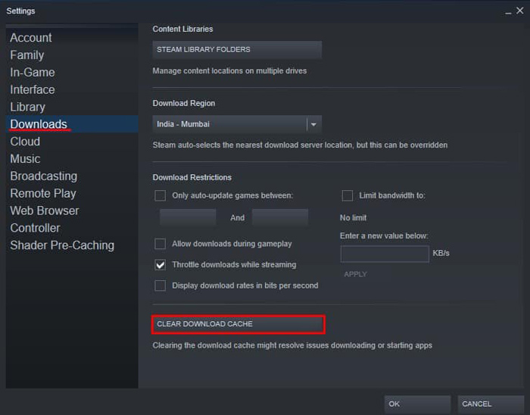Open the Download Region dropdown showing India - Mumbai
Image resolution: width=530 pixels, height=415 pixels.
237,124
